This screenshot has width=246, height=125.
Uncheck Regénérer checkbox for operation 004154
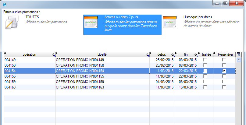point(224,71)
